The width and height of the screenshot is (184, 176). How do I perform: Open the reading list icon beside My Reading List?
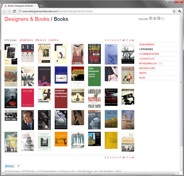[x=161, y=63]
